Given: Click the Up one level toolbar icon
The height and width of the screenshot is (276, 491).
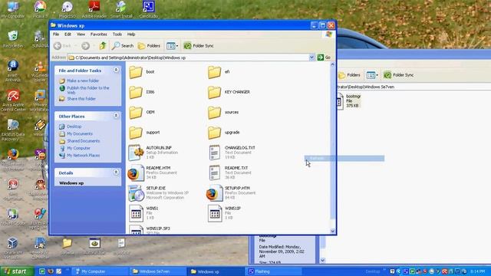Looking at the screenshot, I should (103, 46).
